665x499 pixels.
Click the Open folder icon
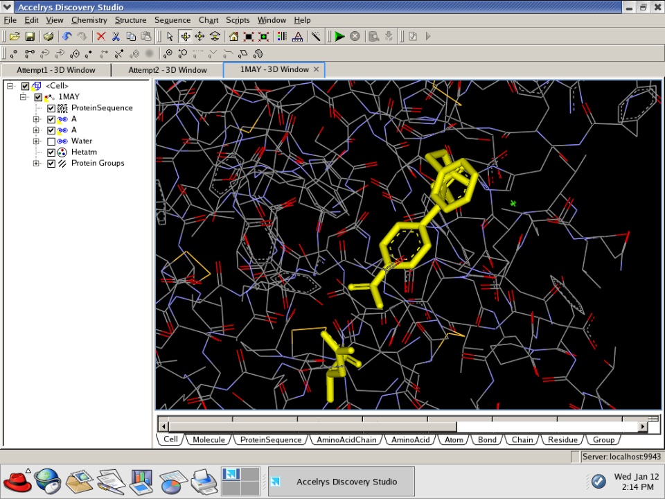click(15, 36)
